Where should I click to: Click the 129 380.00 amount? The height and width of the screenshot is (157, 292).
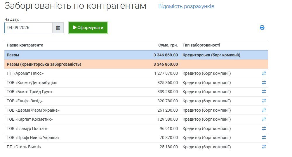coord(168,119)
